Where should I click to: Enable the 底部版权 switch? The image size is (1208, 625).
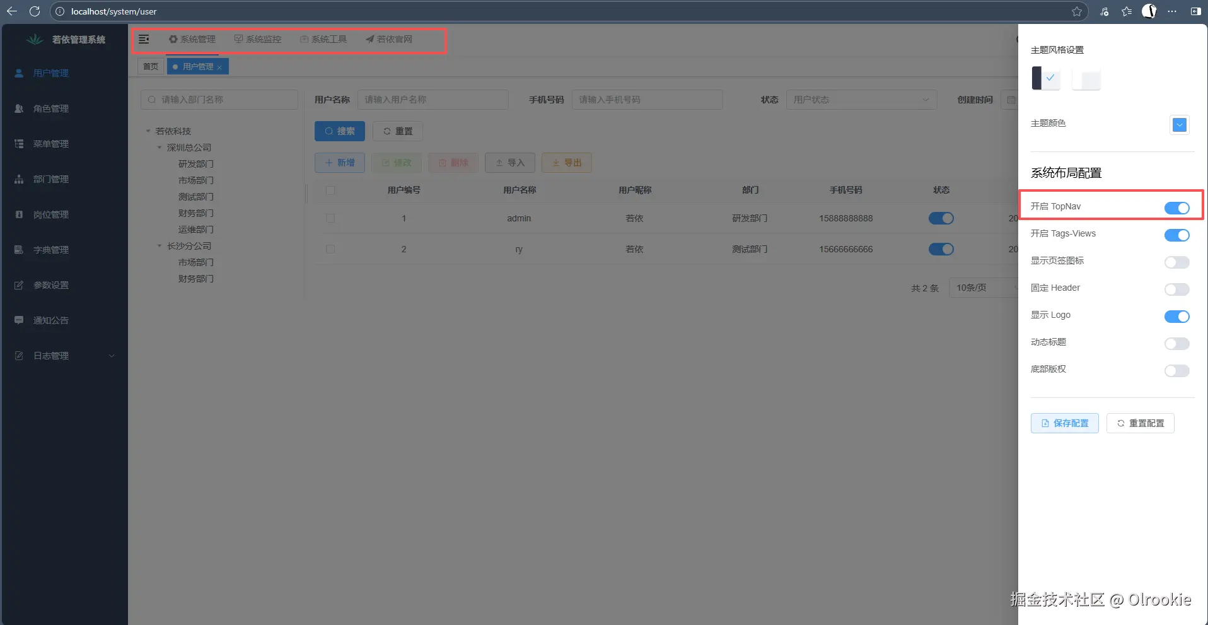(x=1176, y=371)
